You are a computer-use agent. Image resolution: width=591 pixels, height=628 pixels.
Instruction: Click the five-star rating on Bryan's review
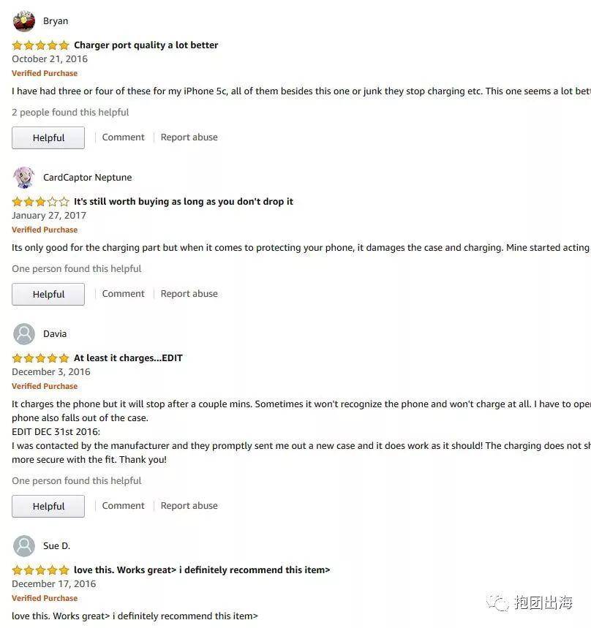[x=41, y=45]
